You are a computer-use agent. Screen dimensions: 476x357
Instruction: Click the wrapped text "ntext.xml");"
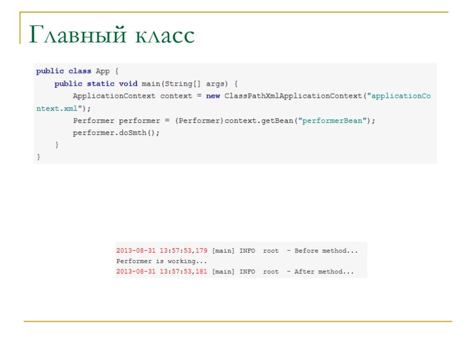point(63,108)
